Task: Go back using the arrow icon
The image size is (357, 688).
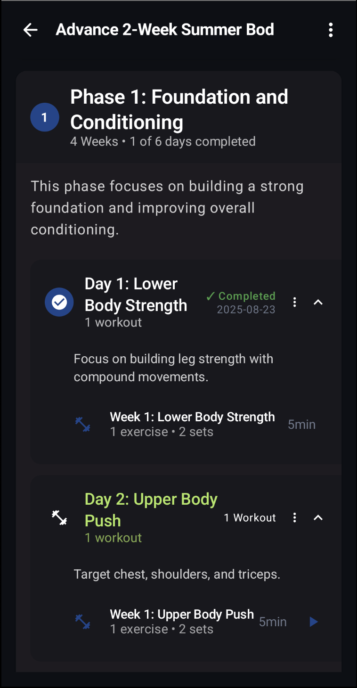Action: click(31, 30)
